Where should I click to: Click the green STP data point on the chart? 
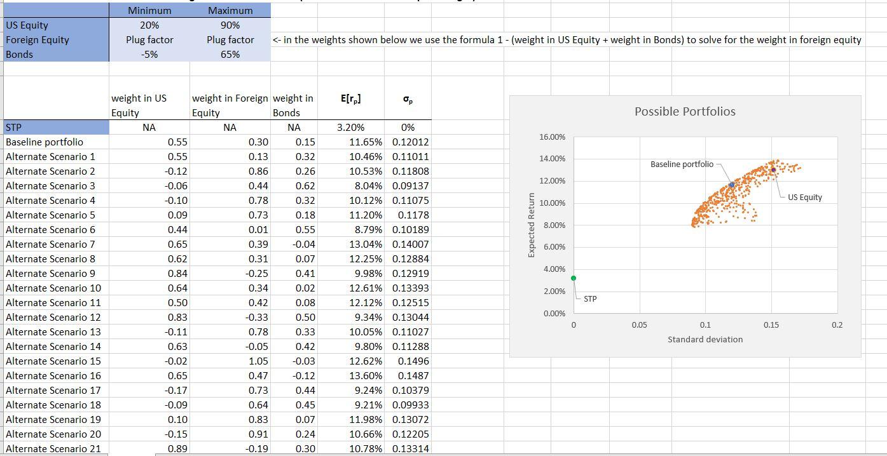click(574, 278)
